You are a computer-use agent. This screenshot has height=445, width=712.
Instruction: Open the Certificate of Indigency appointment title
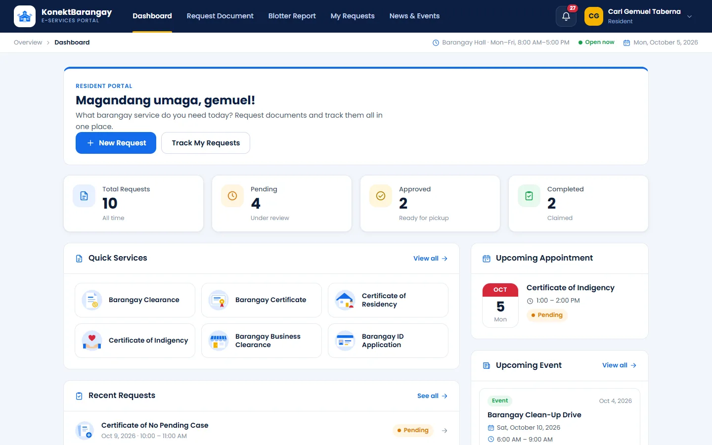click(571, 288)
